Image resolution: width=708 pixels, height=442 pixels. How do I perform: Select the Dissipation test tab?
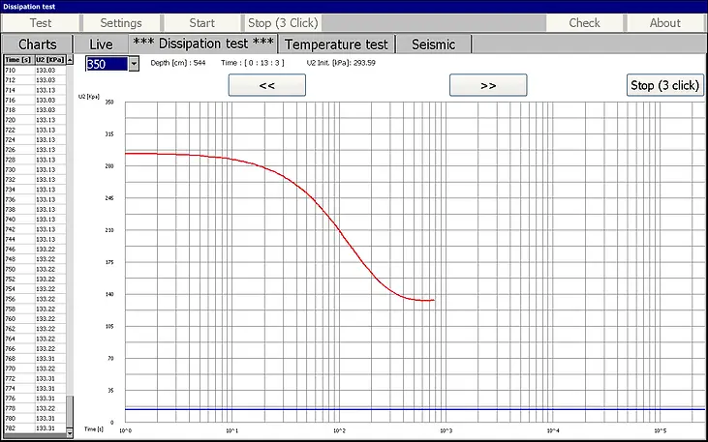203,44
